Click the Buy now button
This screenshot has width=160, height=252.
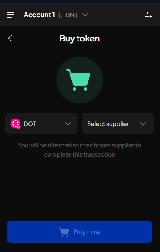(80, 232)
